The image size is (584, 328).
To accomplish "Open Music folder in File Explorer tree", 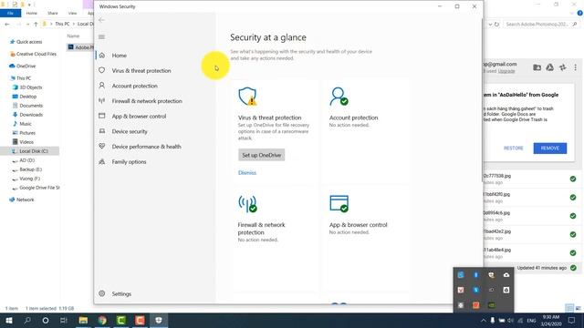I will (x=26, y=124).
